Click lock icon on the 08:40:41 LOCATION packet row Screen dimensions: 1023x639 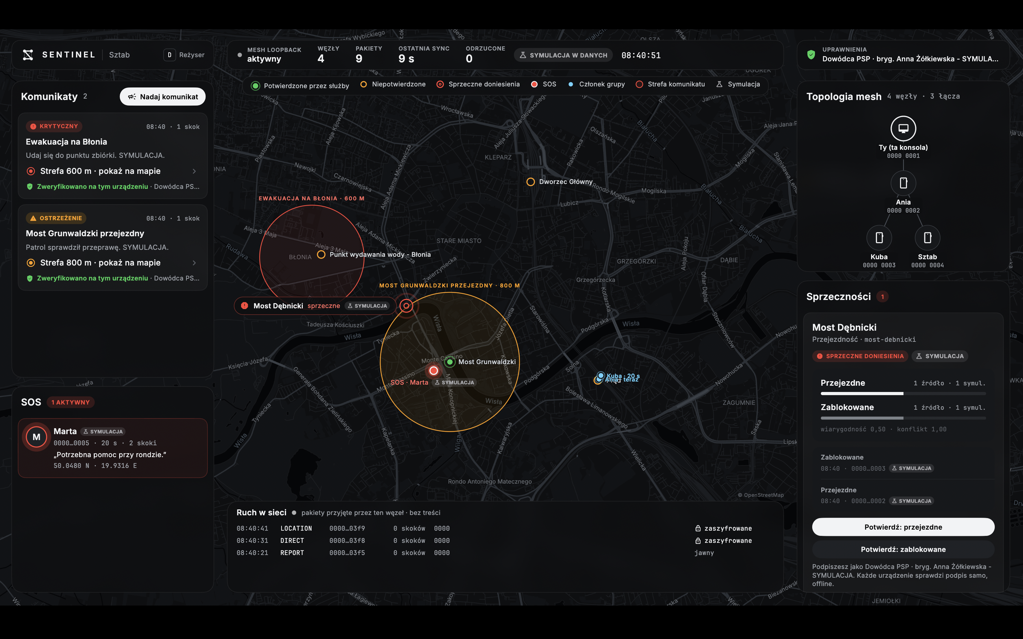(x=698, y=528)
